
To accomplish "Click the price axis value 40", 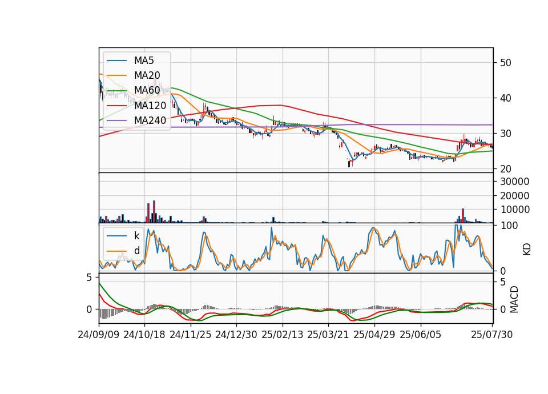I will click(x=506, y=98).
